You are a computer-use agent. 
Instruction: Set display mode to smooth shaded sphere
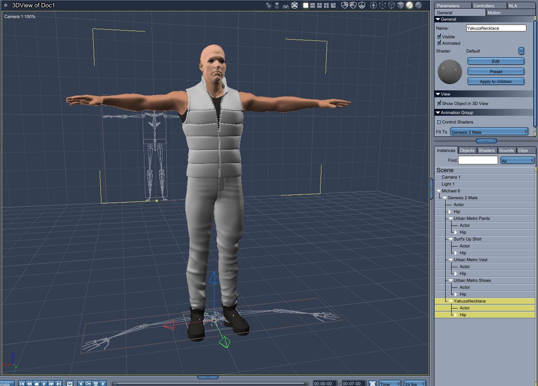[x=410, y=5]
